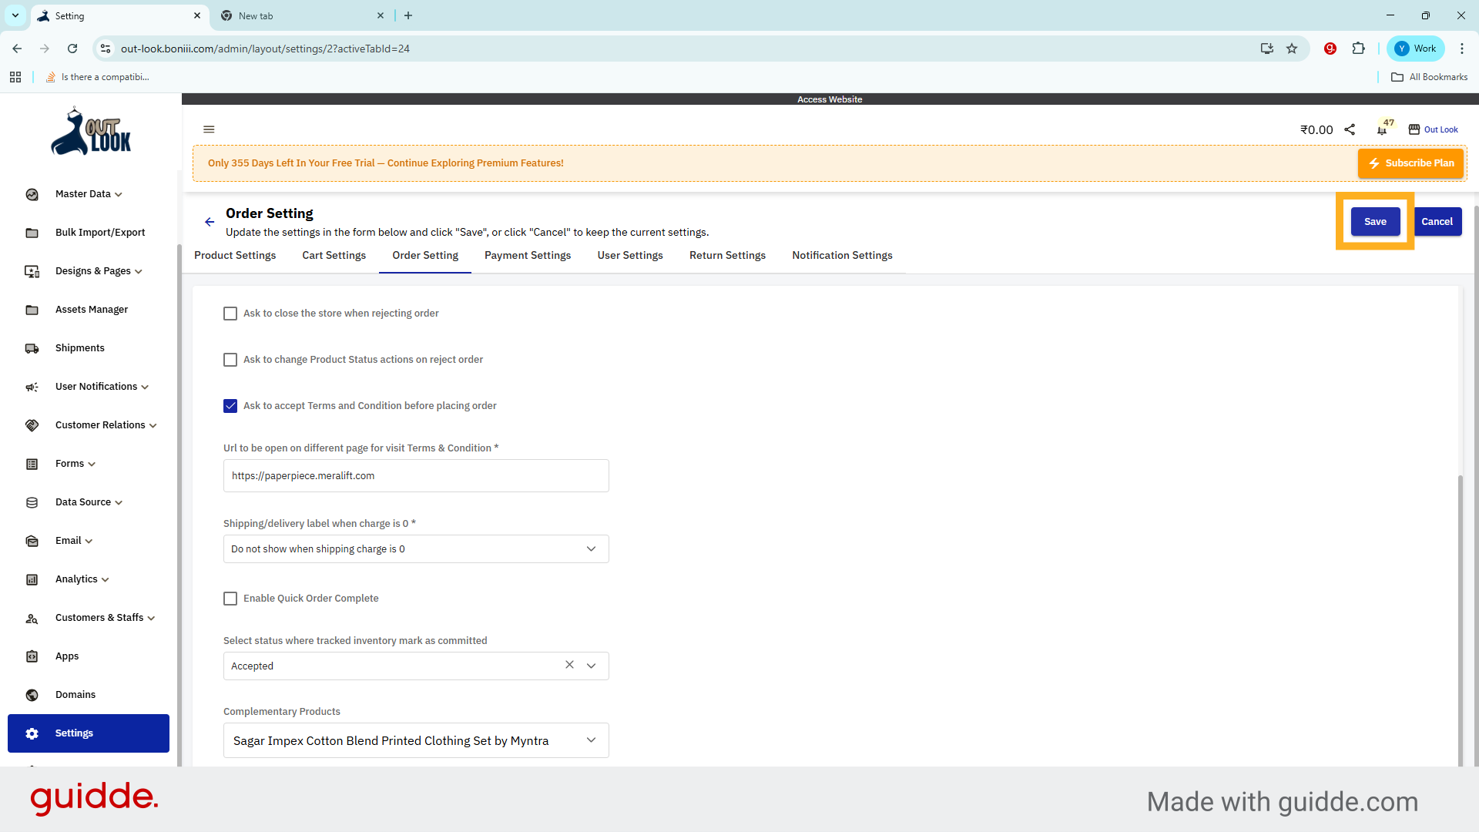
Task: Open All Bookmarks folder
Action: click(1430, 77)
